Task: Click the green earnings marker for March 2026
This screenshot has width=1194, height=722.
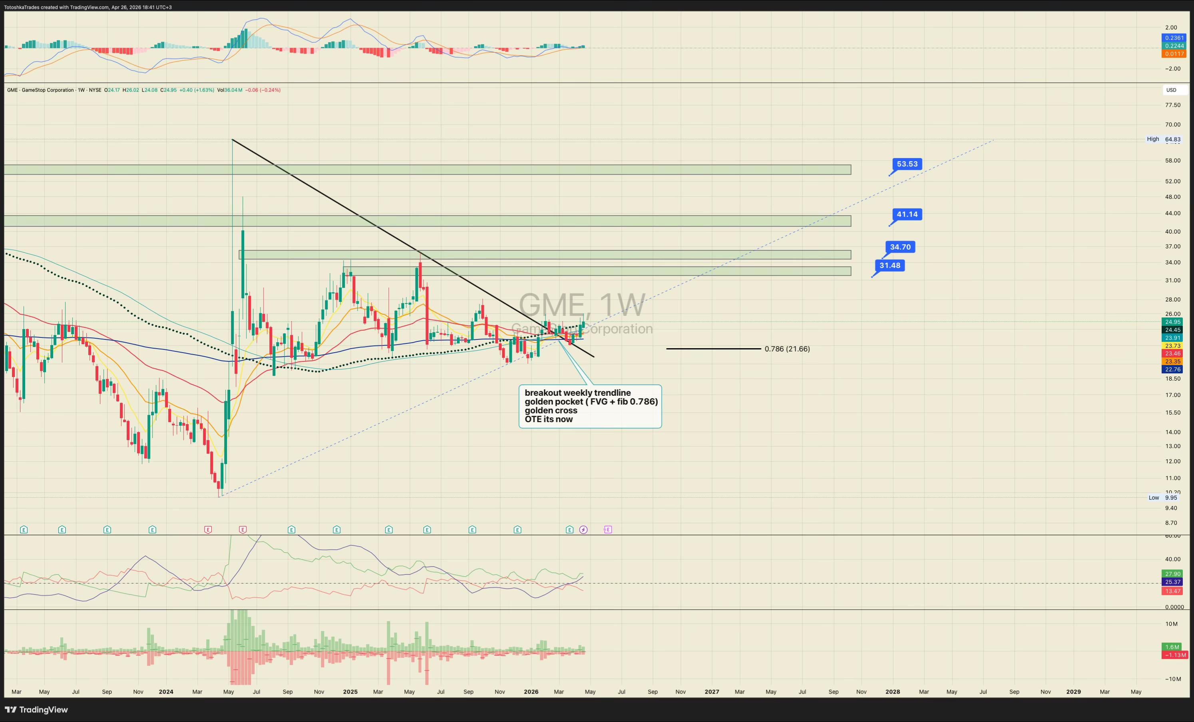Action: [x=569, y=530]
